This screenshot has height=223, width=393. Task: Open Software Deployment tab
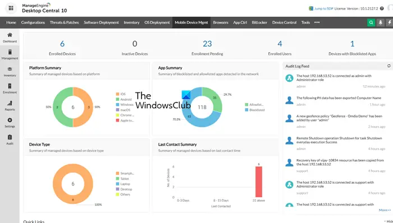click(x=101, y=22)
